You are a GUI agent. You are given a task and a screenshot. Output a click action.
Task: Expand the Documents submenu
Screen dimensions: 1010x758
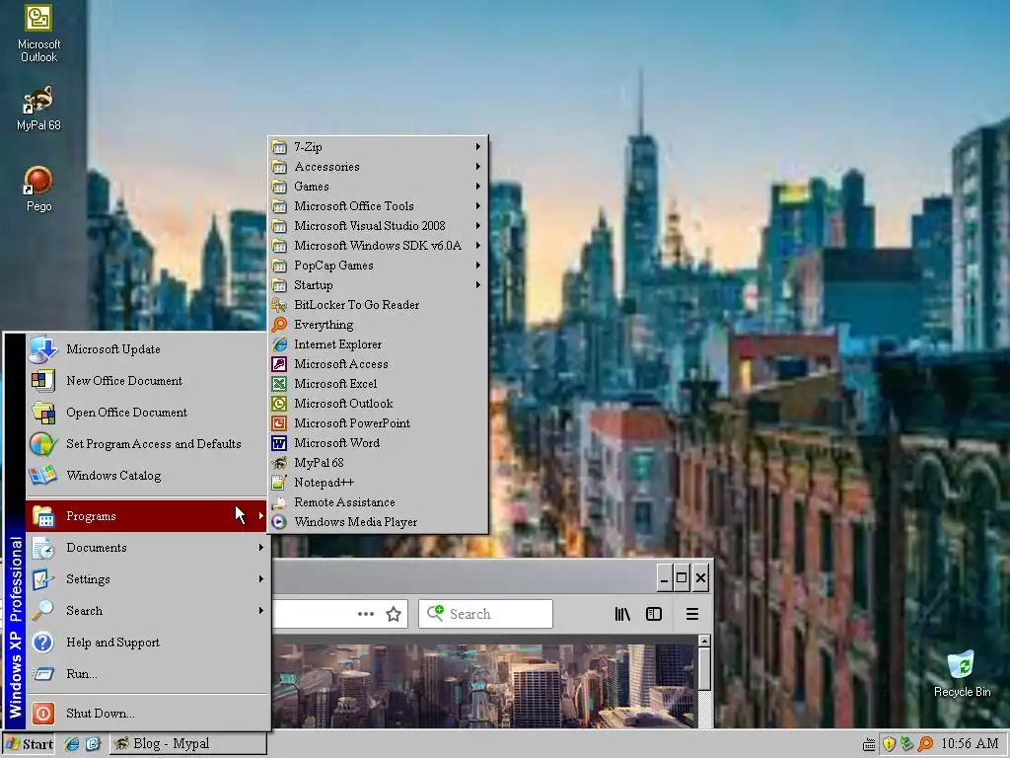[x=146, y=548]
